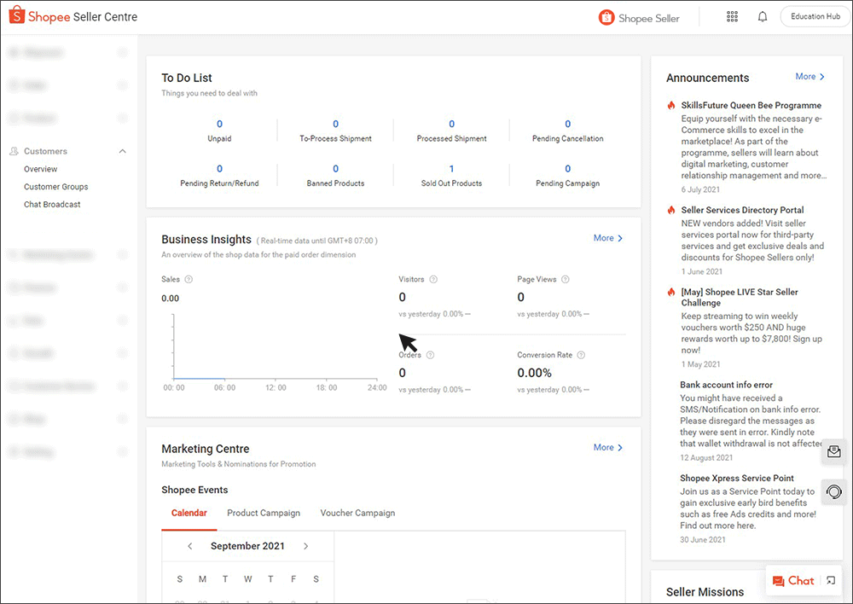Open the mail inbox side icon
853x604 pixels.
834,452
